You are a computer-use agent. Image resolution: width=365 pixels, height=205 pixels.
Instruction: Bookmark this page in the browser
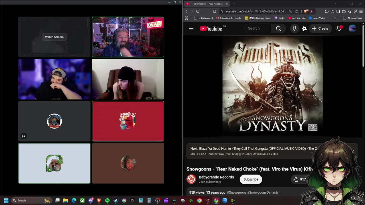214,11
